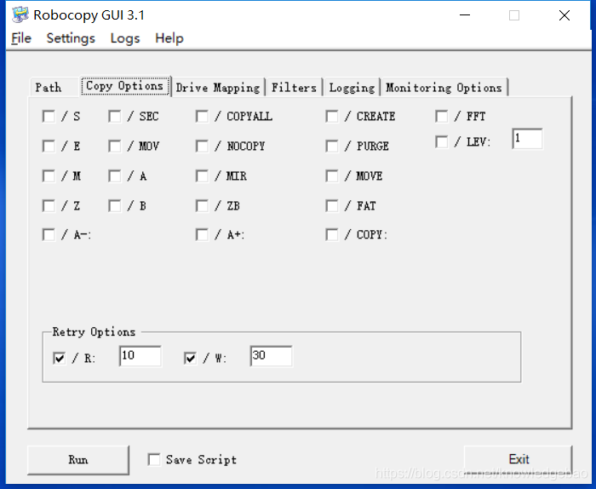This screenshot has height=489, width=596.
Task: Open the Filters tab
Action: 294,88
